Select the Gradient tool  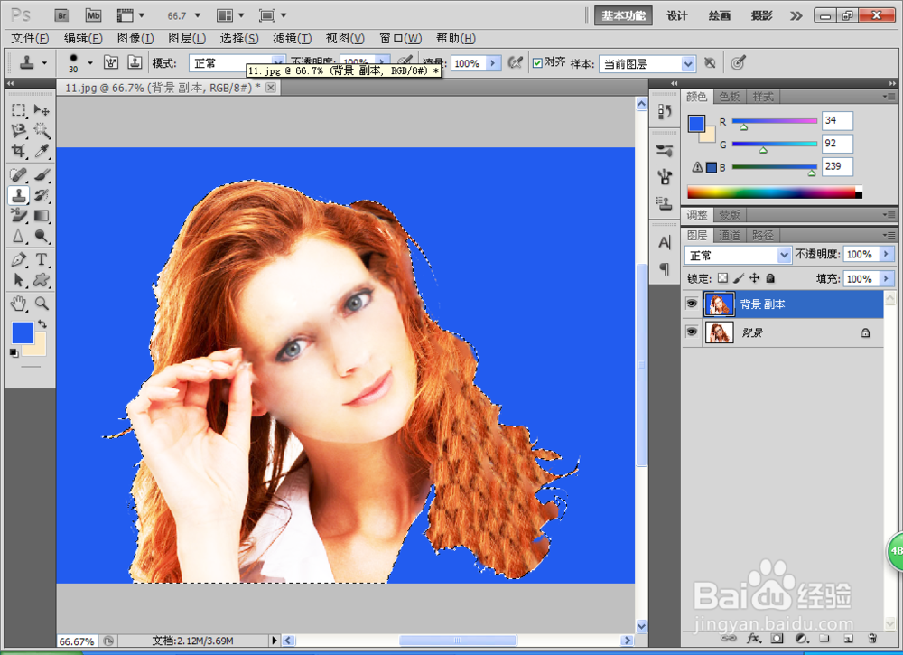coord(42,215)
